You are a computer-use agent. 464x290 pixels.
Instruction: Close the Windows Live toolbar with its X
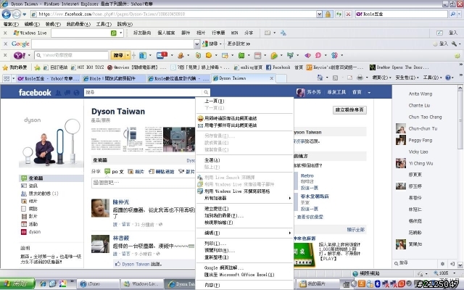tap(5, 33)
